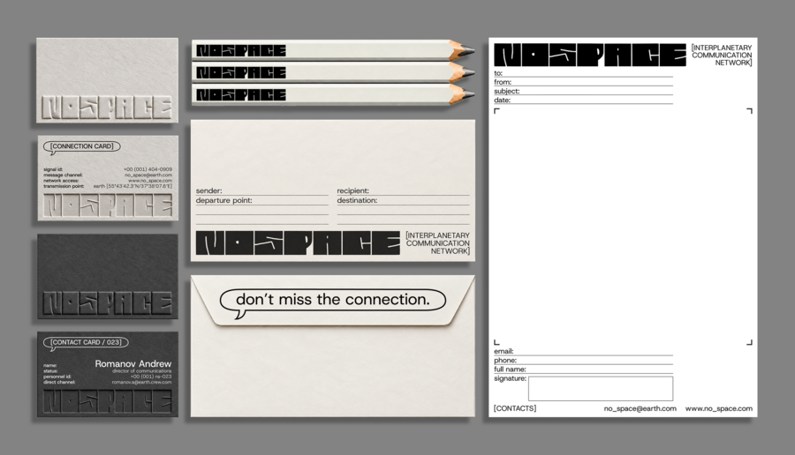This screenshot has width=795, height=455.
Task: Click the envelope's '[INTERPLANETARY COMMUNICATION NETWORK]' text
Action: coord(437,243)
